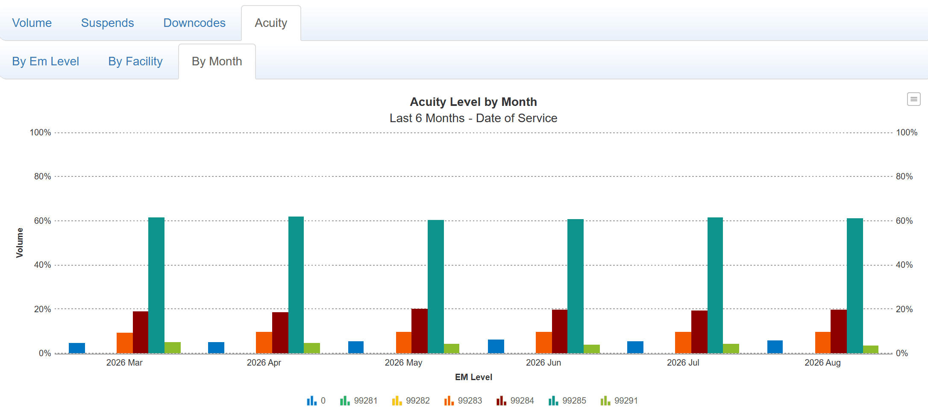Toggle the 99284 series legend icon

[x=501, y=401]
